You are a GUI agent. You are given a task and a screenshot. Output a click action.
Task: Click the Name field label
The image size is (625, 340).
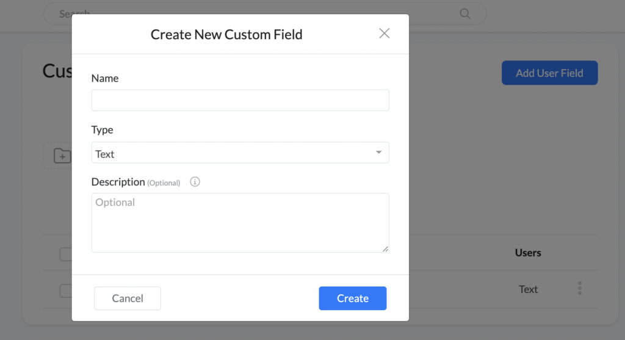(105, 78)
